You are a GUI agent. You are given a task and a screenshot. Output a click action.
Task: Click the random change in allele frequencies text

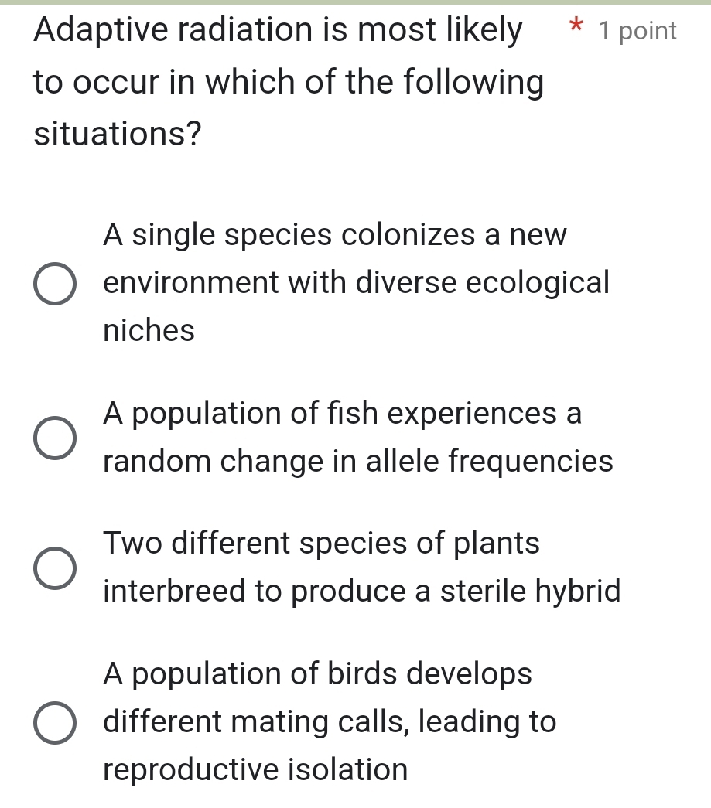[357, 462]
